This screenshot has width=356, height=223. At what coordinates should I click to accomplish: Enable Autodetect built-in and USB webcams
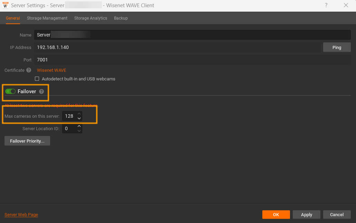[37, 79]
